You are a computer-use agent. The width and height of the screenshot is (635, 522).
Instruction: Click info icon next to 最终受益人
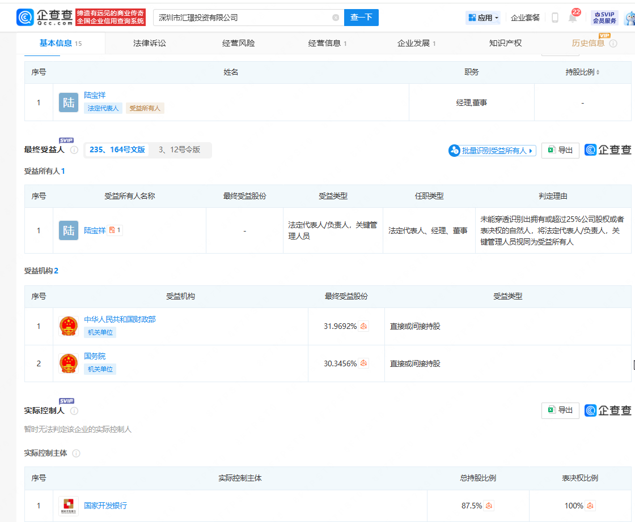coord(74,150)
